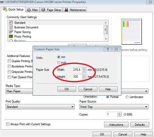The height and width of the screenshot is (137, 154).
Task: Click OK in Printer Properties window
Action: coord(102,134)
